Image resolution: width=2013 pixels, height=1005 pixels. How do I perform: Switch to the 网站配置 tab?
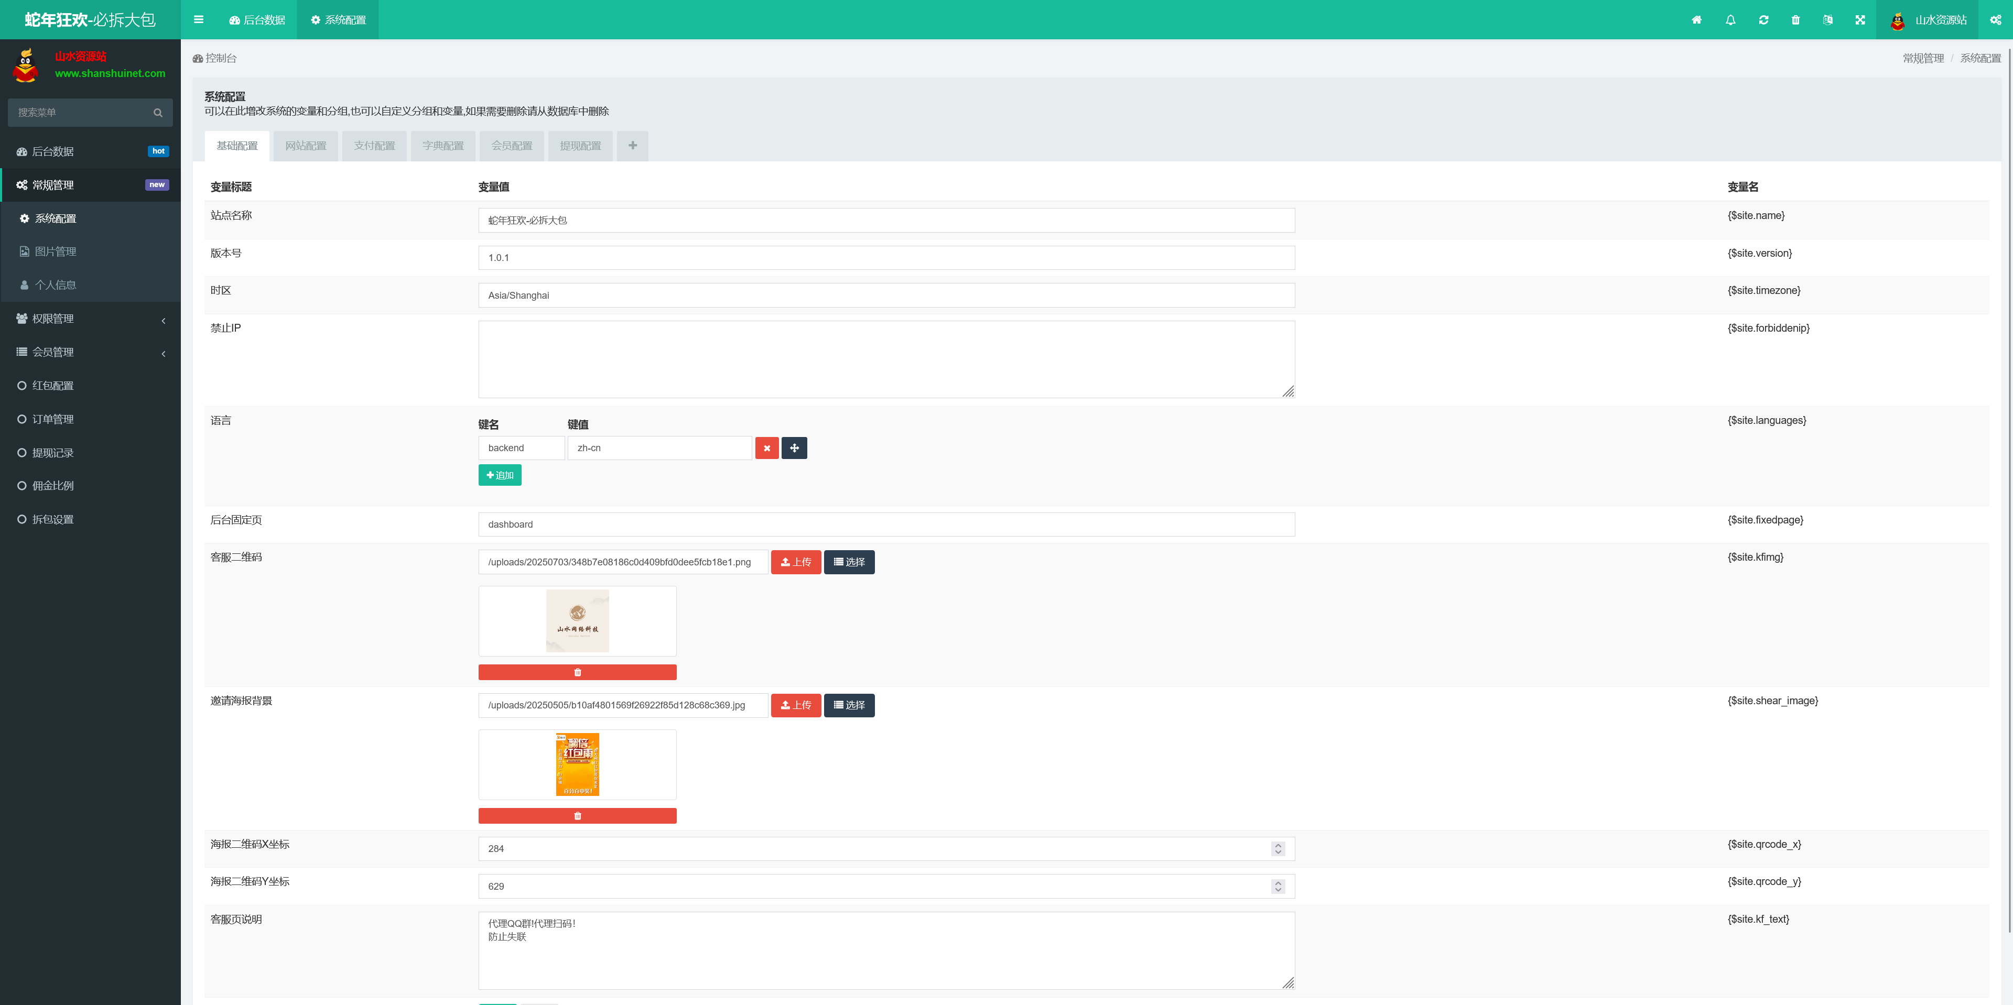click(x=306, y=146)
